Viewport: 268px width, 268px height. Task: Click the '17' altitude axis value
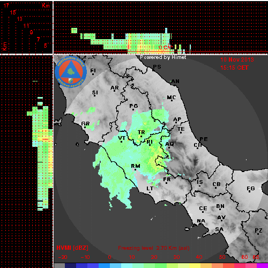tap(6, 5)
